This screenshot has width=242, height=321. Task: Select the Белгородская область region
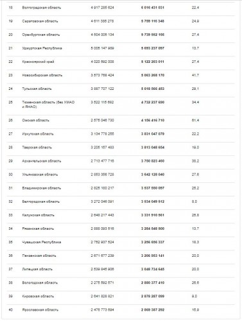click(41, 202)
